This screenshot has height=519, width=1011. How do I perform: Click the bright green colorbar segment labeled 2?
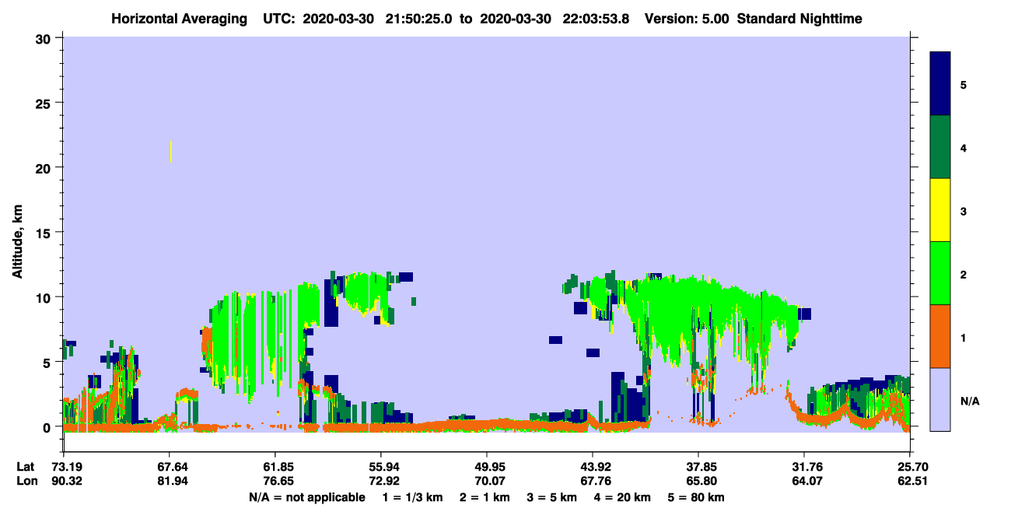[940, 273]
